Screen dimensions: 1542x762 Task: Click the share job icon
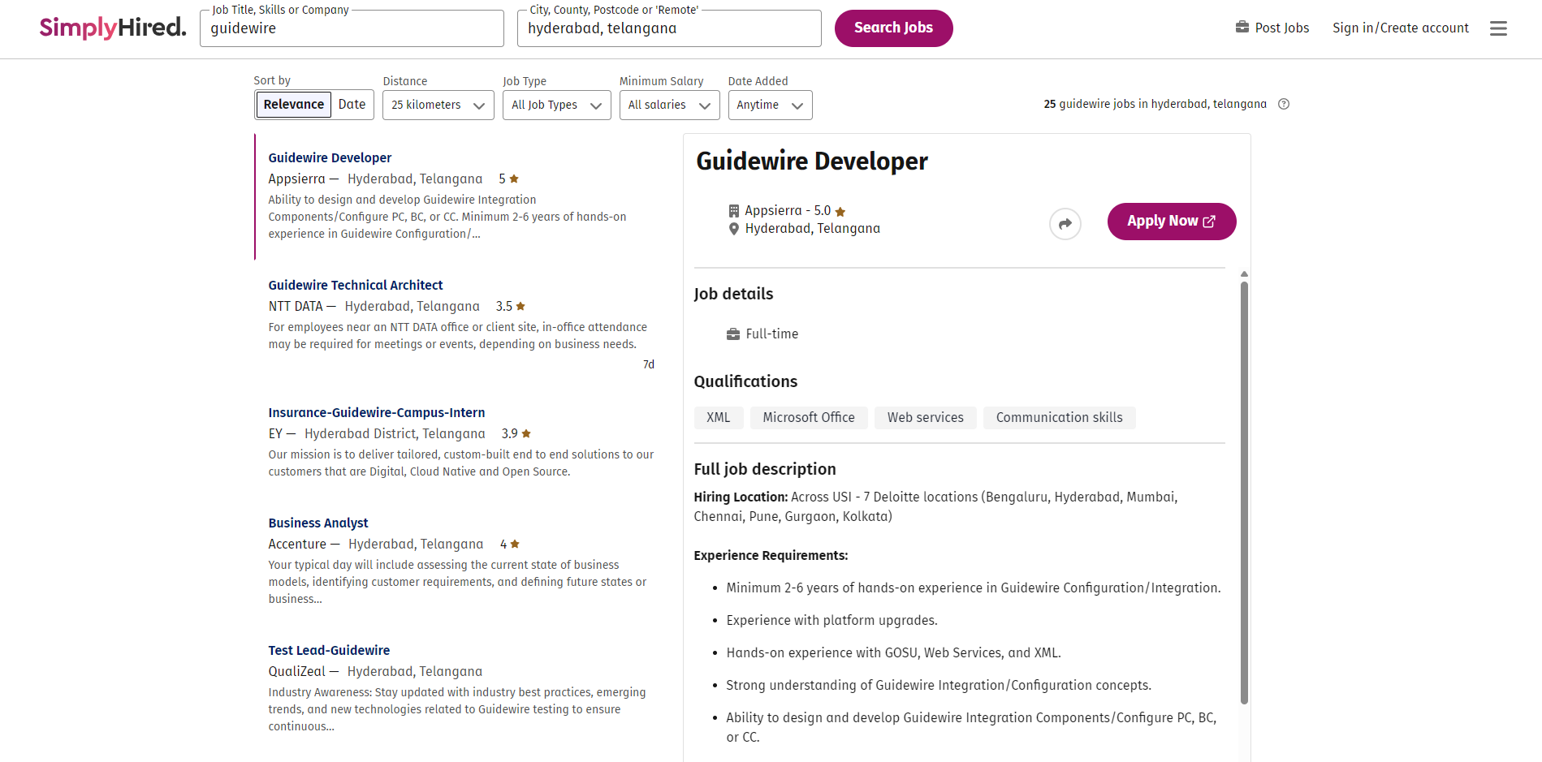(1065, 224)
